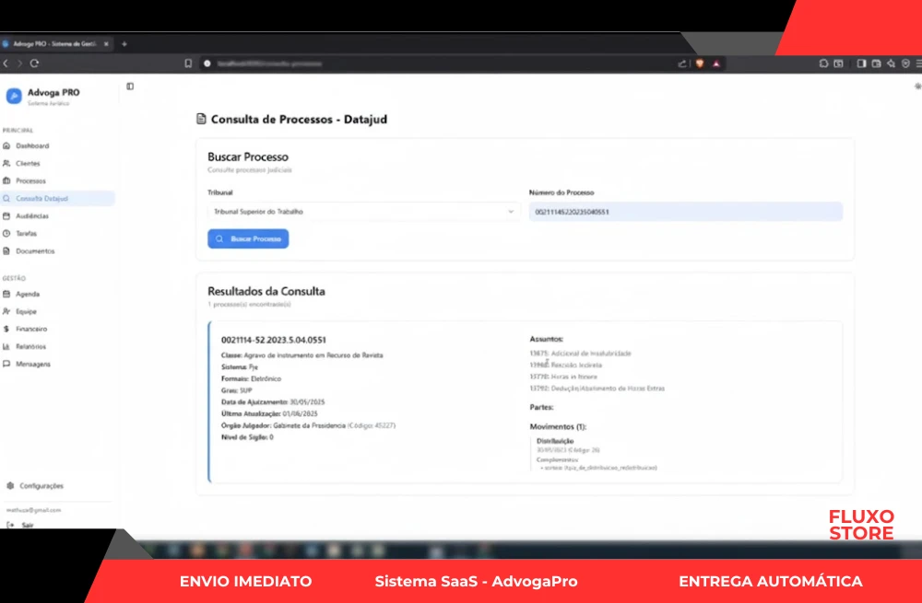Toggle the theme icon at top right

tap(916, 87)
